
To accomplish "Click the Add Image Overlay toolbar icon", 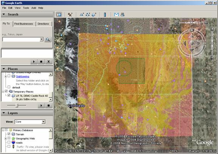I will (x=94, y=15).
